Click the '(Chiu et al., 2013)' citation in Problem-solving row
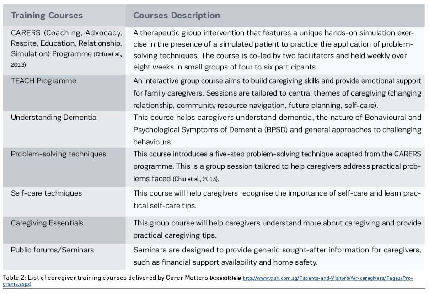This screenshot has width=429, height=294. coord(196,179)
